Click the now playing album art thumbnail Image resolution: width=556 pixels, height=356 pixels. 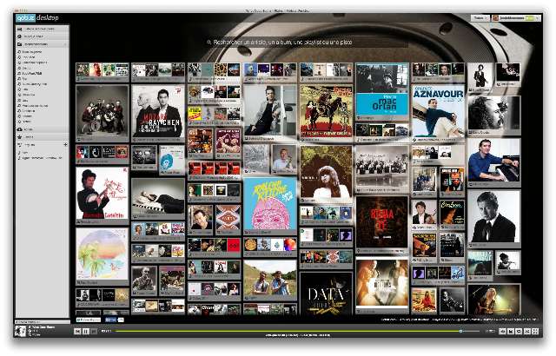(20, 331)
